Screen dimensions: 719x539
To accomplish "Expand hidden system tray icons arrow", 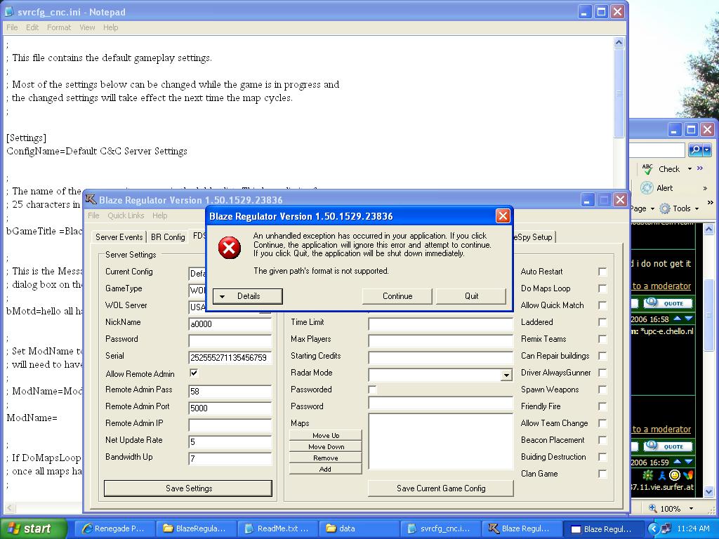I will point(653,528).
